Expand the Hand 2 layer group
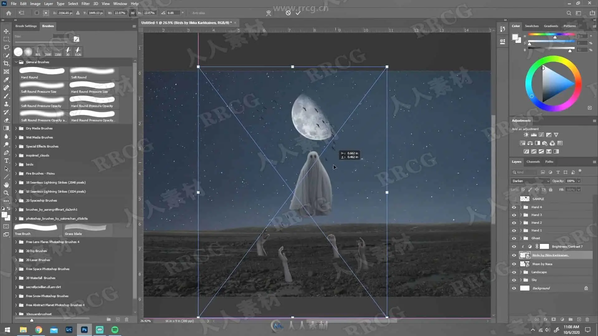Viewport: 598px width, 336px height. 520,223
